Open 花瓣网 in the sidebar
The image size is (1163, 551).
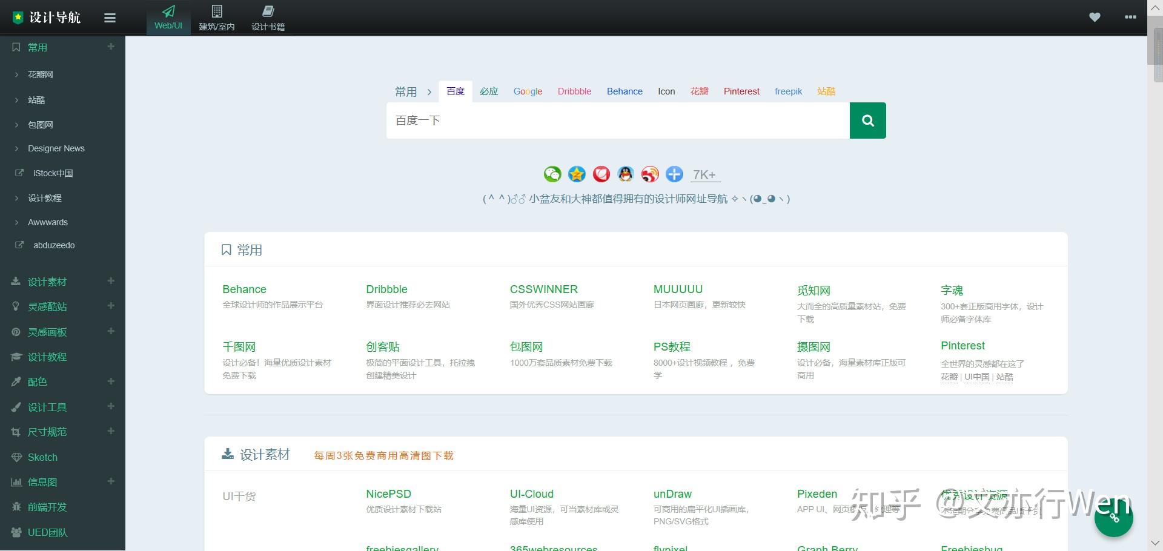[41, 74]
